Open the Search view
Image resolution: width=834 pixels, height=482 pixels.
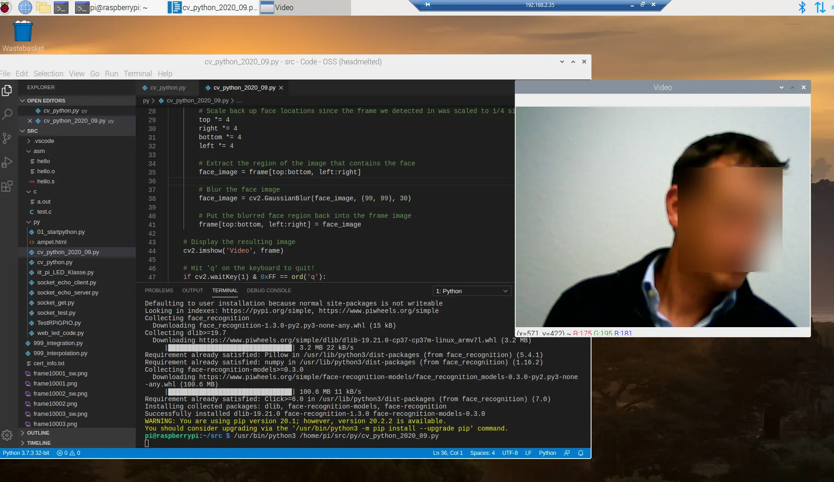tap(7, 115)
